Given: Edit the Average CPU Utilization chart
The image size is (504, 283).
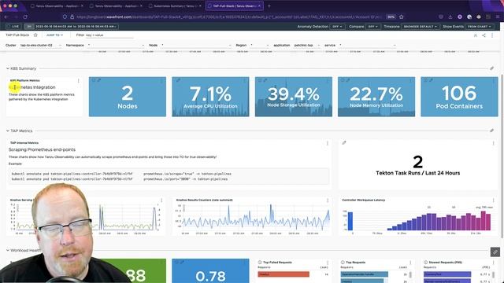Looking at the screenshot, I should [x=179, y=80].
